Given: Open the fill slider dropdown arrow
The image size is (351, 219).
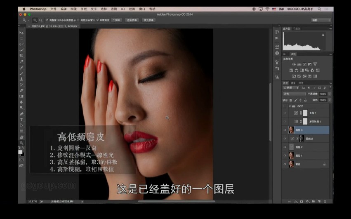Looking at the screenshot, I should 330,100.
